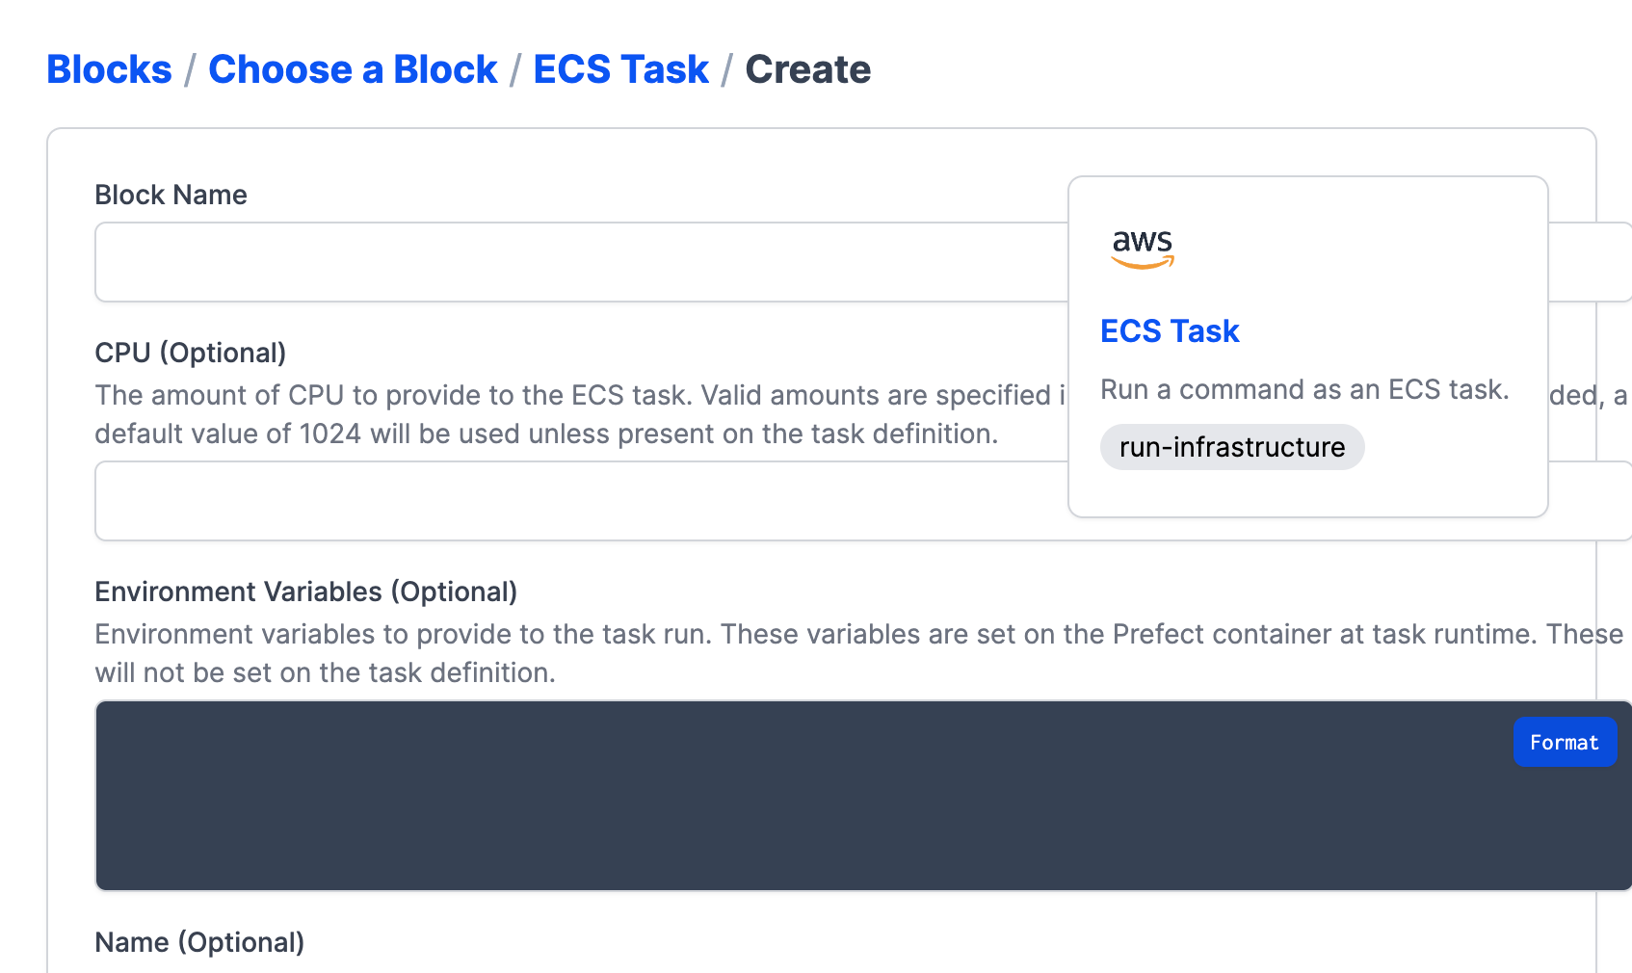The image size is (1632, 973).
Task: Select the Environment Variables (Optional) heading
Action: pos(304,591)
